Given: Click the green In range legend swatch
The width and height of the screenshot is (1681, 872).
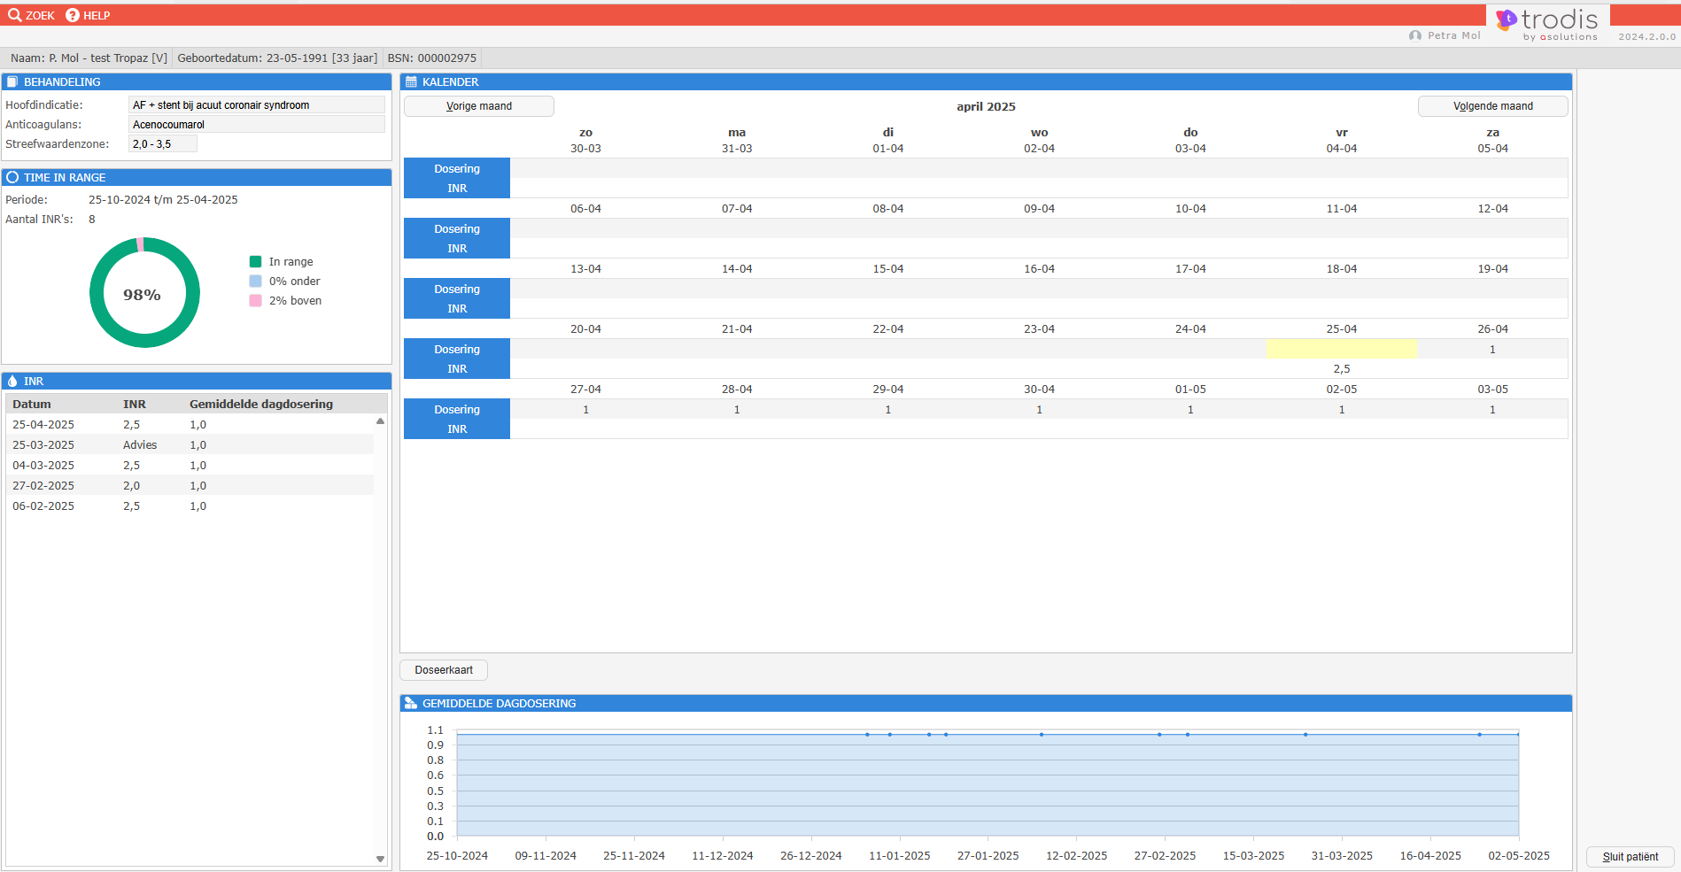Looking at the screenshot, I should pos(256,261).
